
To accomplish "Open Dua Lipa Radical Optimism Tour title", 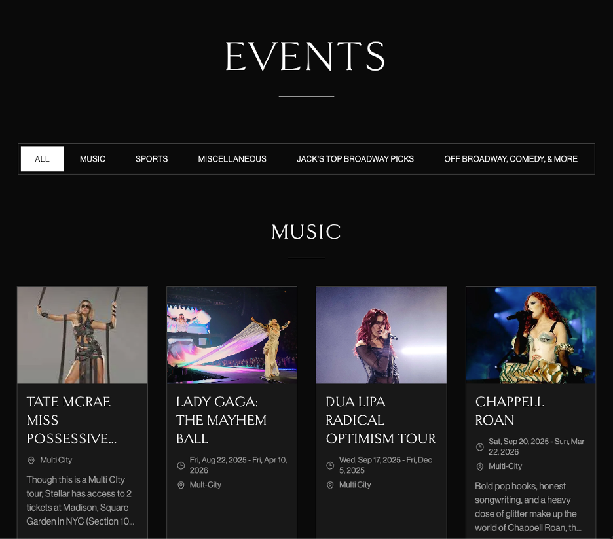I will tap(381, 420).
